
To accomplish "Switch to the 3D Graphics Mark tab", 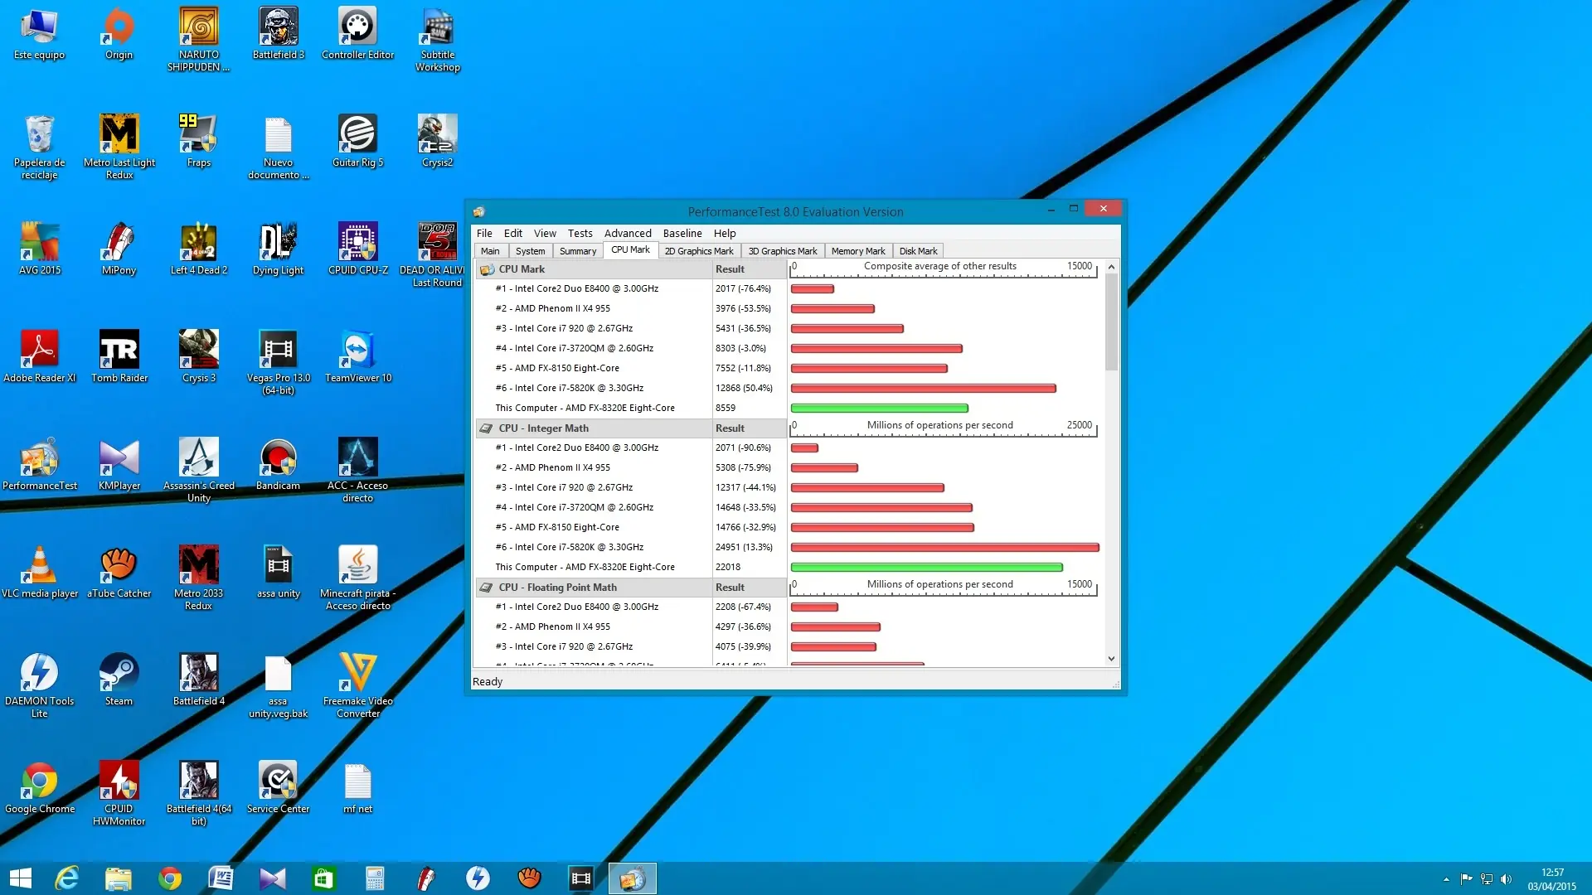I will pyautogui.click(x=782, y=251).
